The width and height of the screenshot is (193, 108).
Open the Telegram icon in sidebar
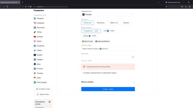35,18
